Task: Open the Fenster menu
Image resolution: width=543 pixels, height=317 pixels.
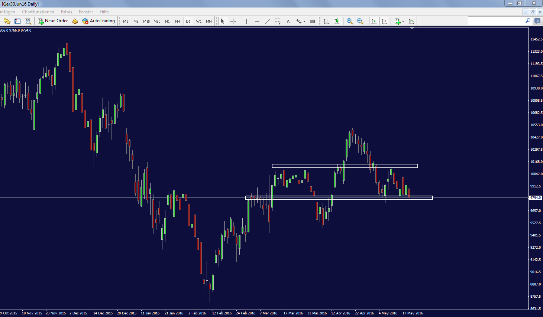Action: (x=86, y=12)
